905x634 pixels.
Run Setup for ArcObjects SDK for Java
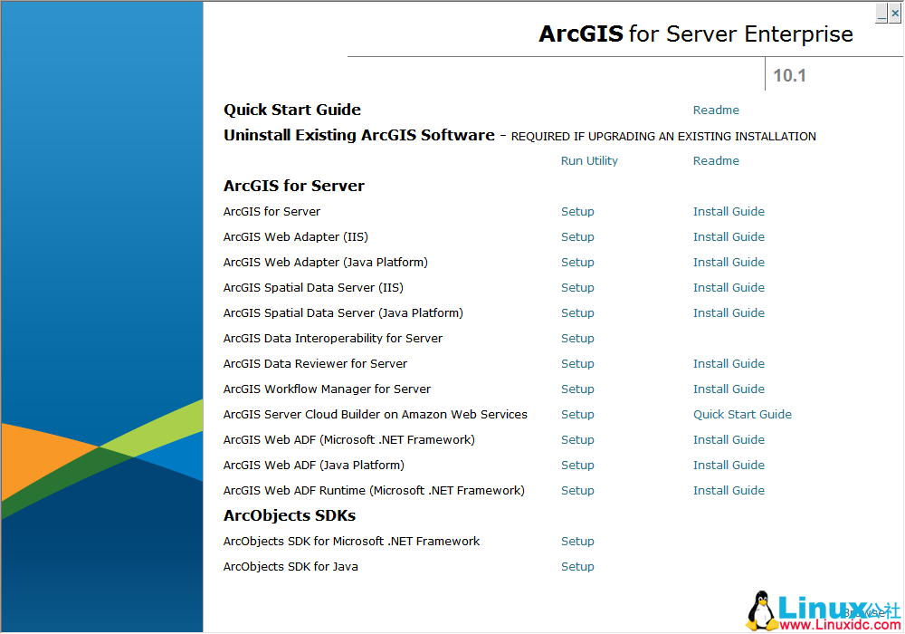click(577, 566)
